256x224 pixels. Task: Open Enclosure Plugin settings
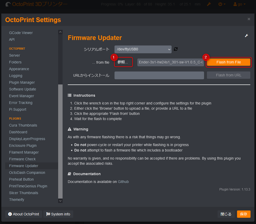23,146
